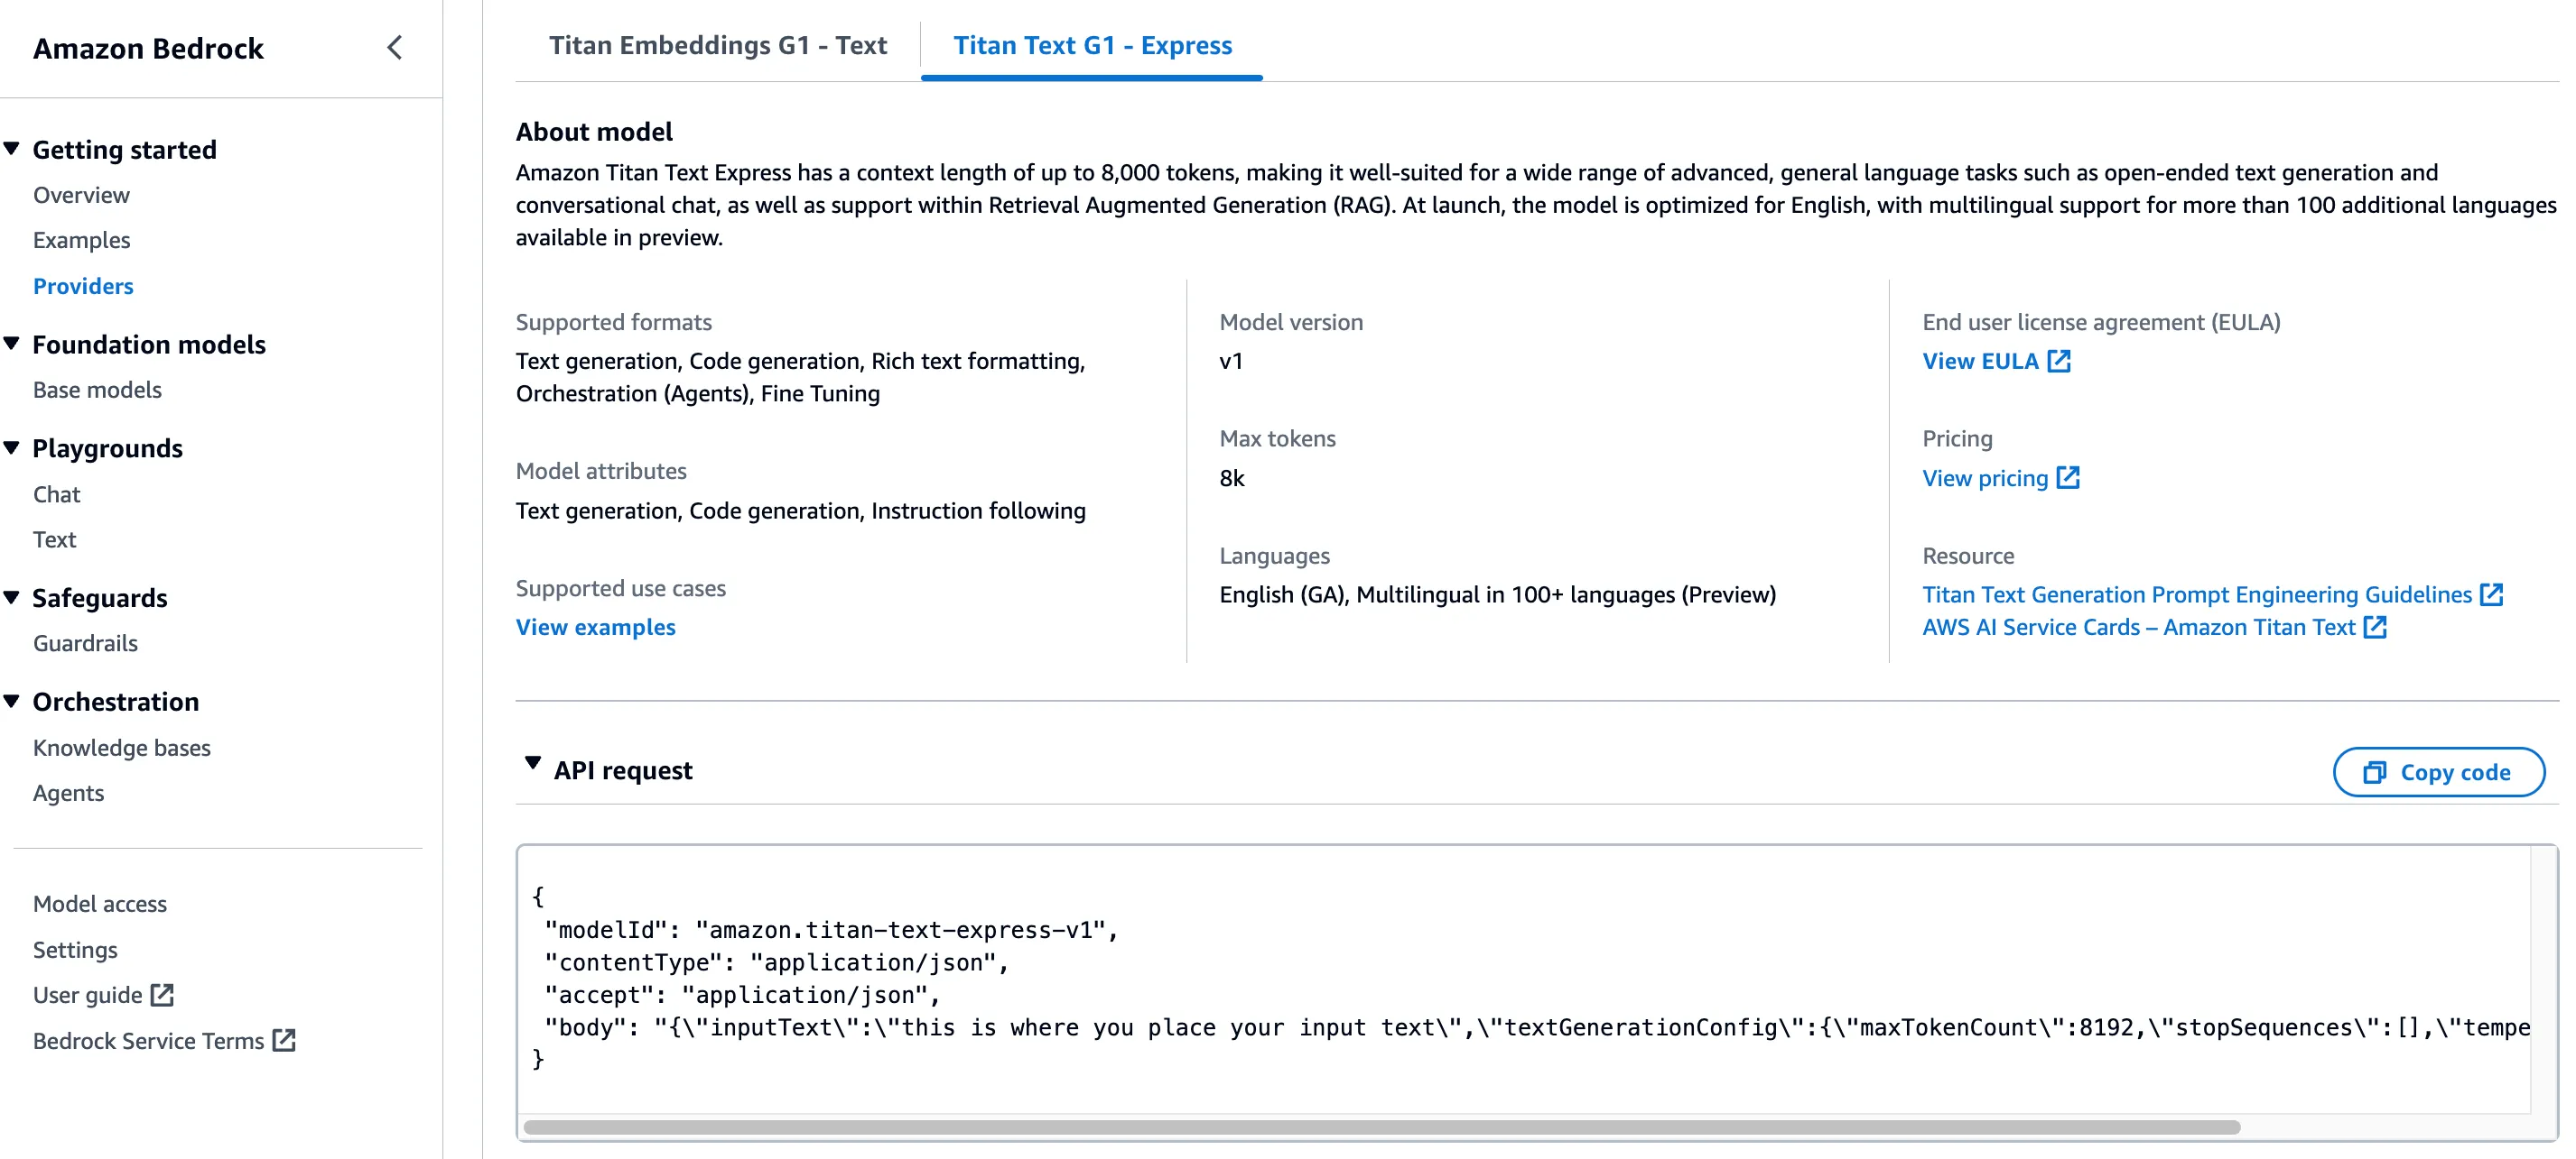Collapse the Getting started section
Screen dimensions: 2576x1159
(x=12, y=149)
